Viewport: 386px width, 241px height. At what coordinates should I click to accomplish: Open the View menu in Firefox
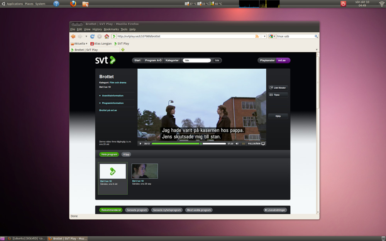[x=87, y=29]
